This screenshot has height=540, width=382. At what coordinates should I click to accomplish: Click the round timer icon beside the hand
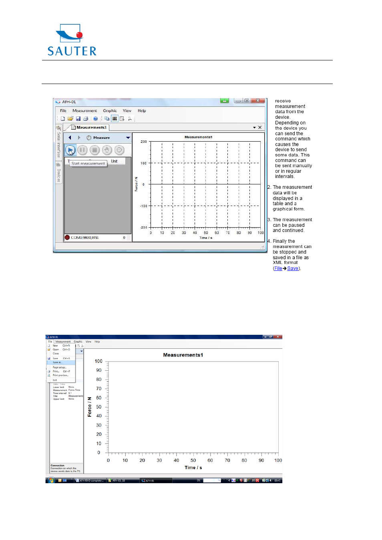(119, 150)
